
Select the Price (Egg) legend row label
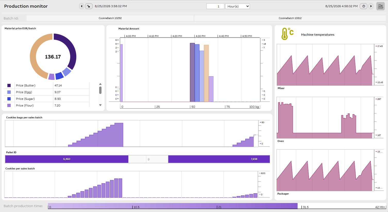24,92
